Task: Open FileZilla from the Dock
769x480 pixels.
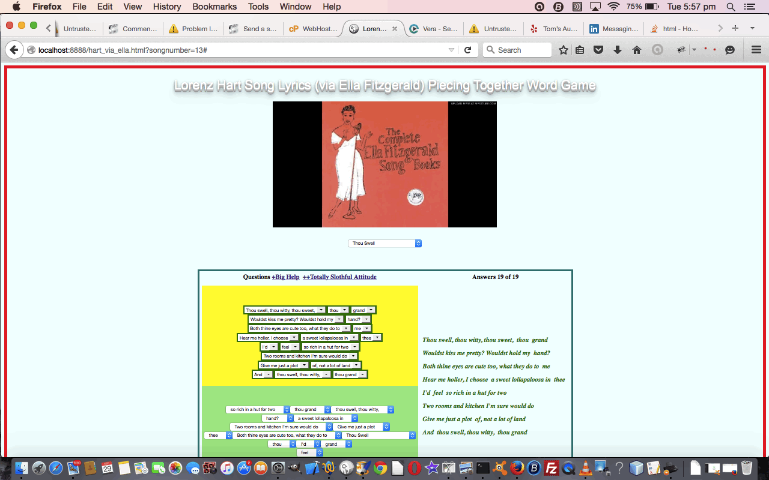Action: [x=552, y=468]
